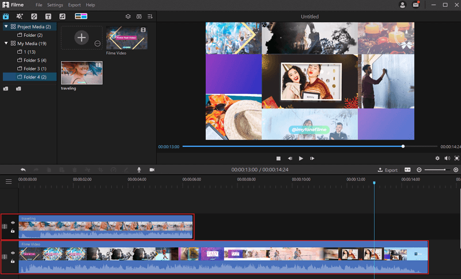Click the undo arrow in timeline toolbar

pyautogui.click(x=23, y=170)
